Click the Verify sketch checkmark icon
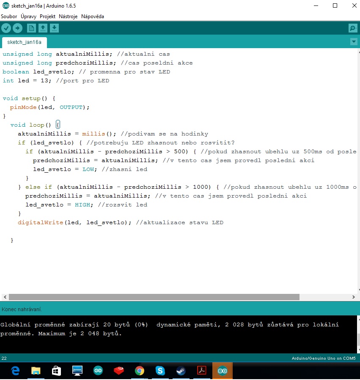The width and height of the screenshot is (360, 380). (6, 28)
